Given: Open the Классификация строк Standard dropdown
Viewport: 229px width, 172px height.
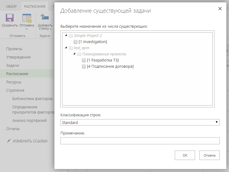Looking at the screenshot, I should point(140,122).
